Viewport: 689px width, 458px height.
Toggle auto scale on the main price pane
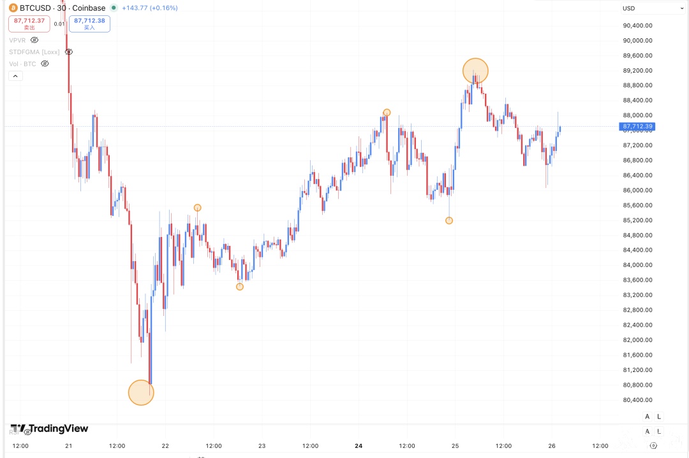(x=648, y=417)
